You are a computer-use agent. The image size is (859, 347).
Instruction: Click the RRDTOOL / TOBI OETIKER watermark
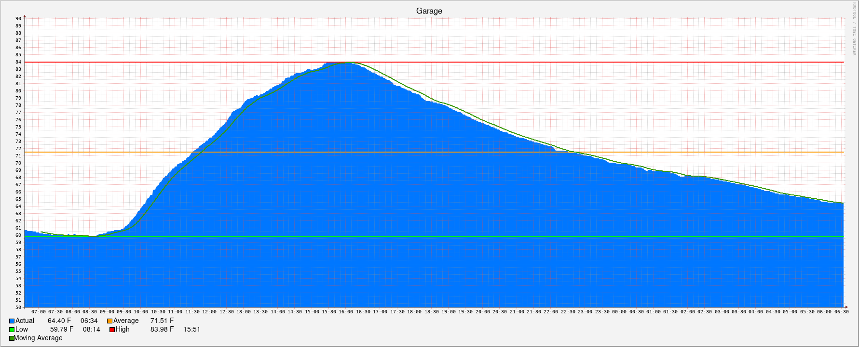[854, 29]
